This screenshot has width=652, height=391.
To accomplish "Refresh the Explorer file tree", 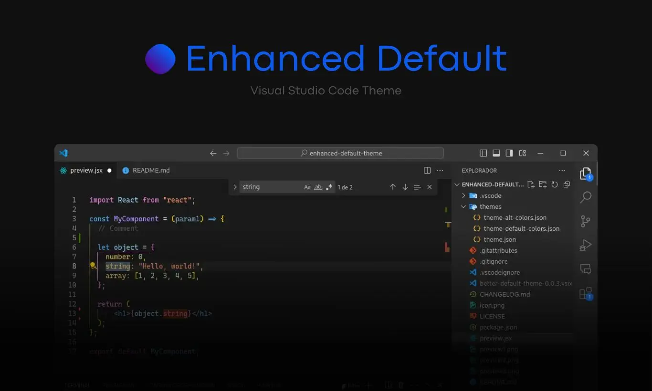I will point(555,184).
